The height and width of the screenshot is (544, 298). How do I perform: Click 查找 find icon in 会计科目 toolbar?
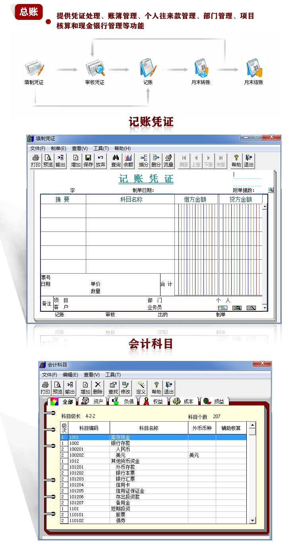113,388
